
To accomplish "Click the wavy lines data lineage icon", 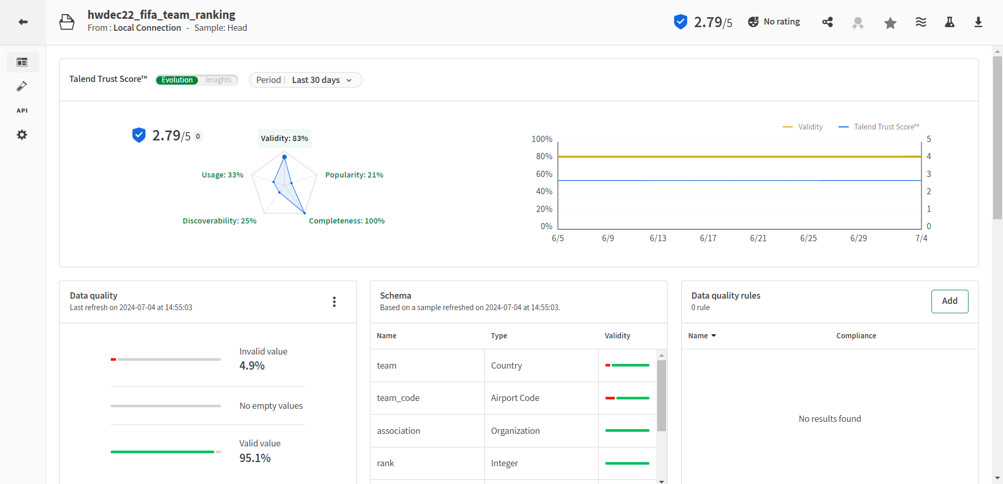I will point(921,22).
